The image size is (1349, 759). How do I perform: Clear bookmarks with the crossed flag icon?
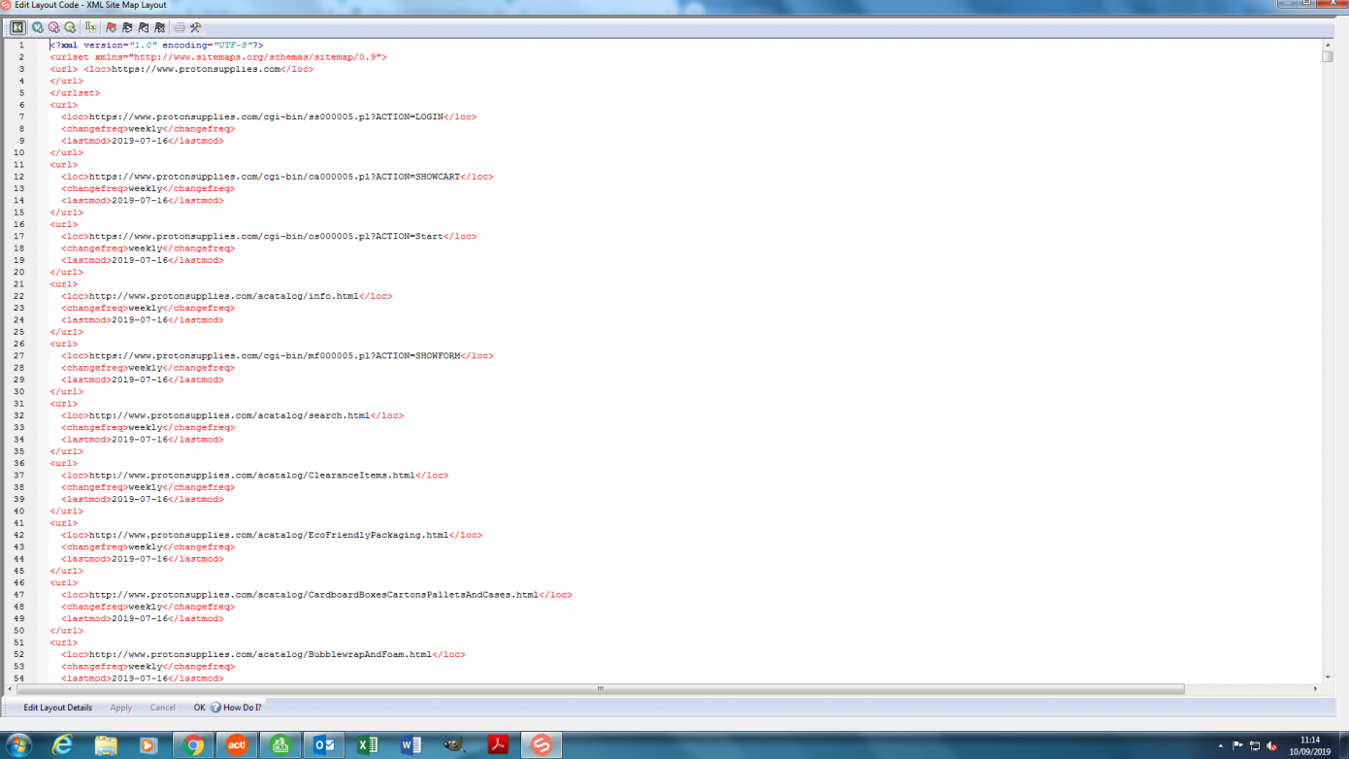(159, 27)
